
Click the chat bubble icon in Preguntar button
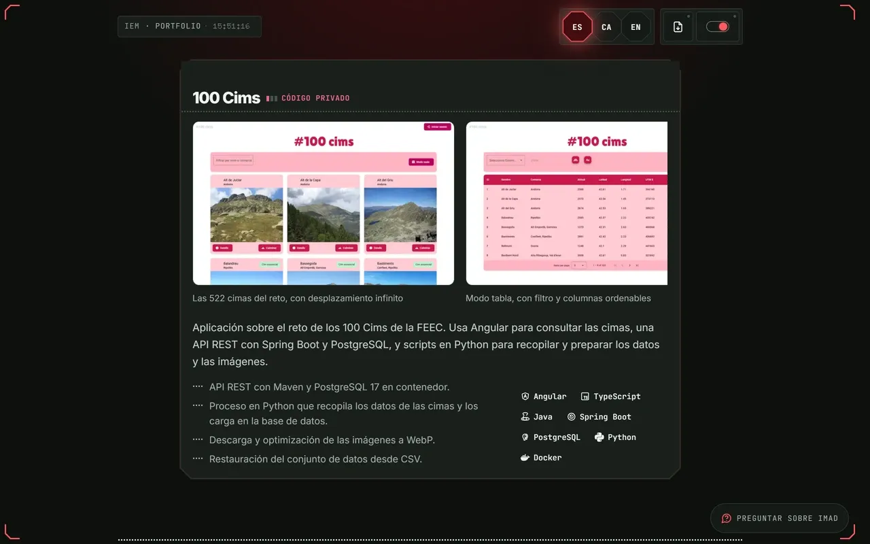(726, 518)
